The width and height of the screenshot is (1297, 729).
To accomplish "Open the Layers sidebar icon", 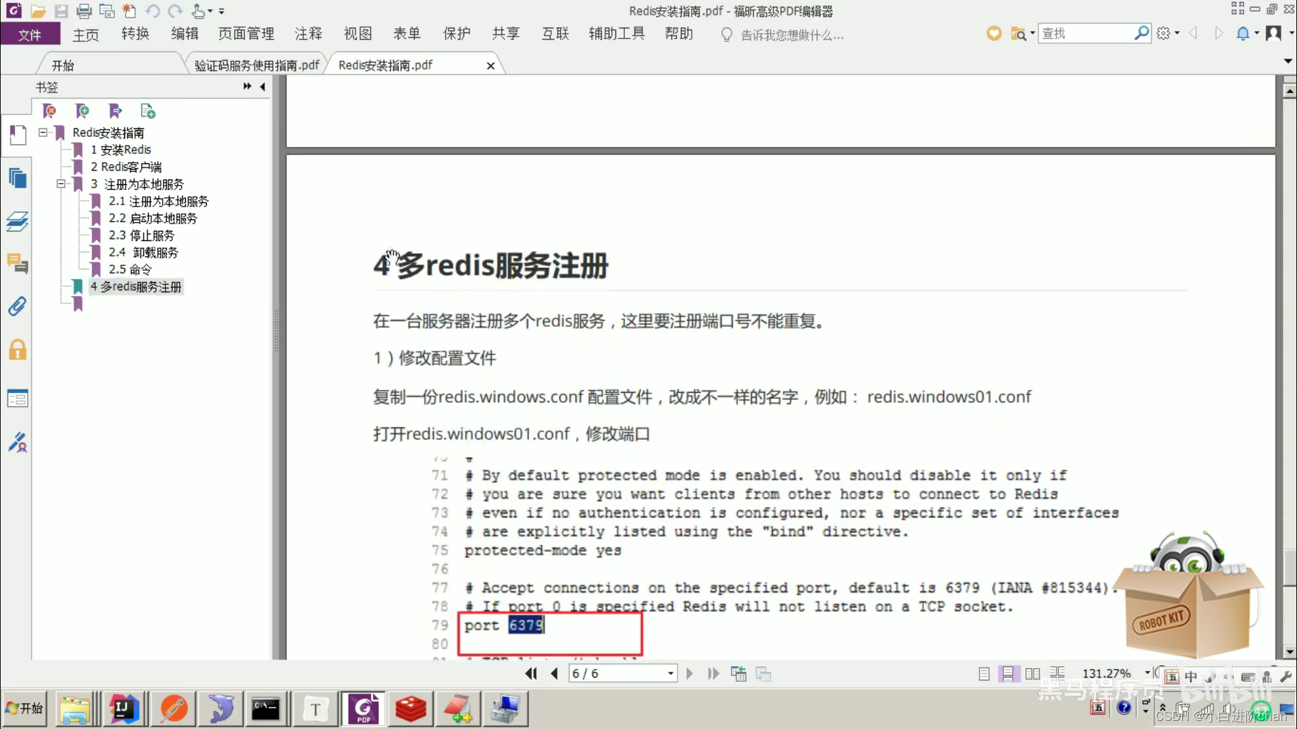I will pos(18,221).
